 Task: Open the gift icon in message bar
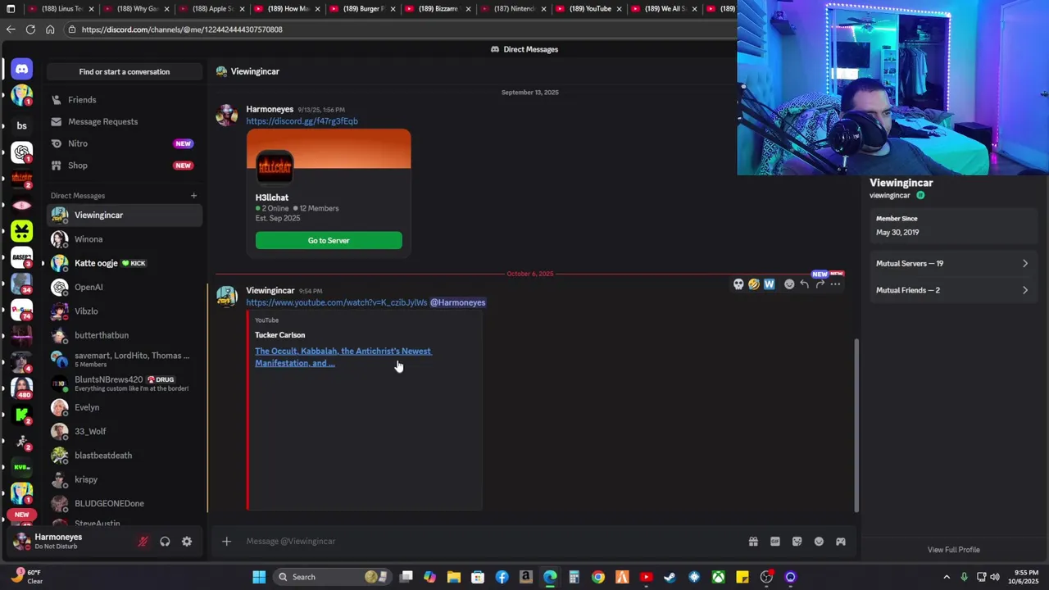753,541
